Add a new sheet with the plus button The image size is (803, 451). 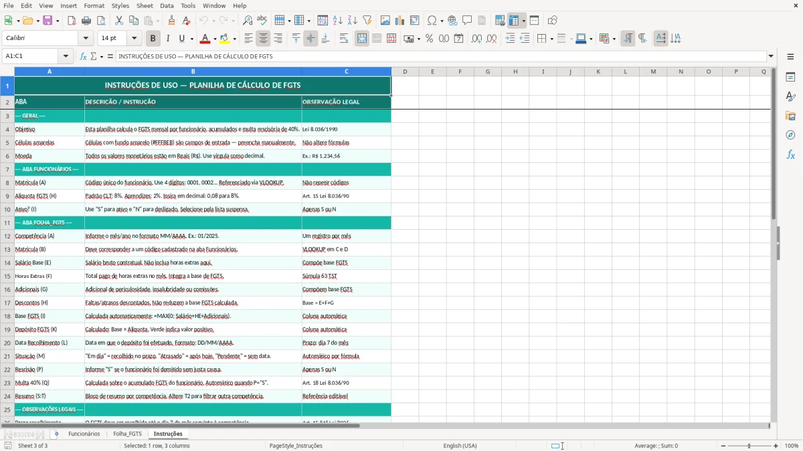point(57,433)
